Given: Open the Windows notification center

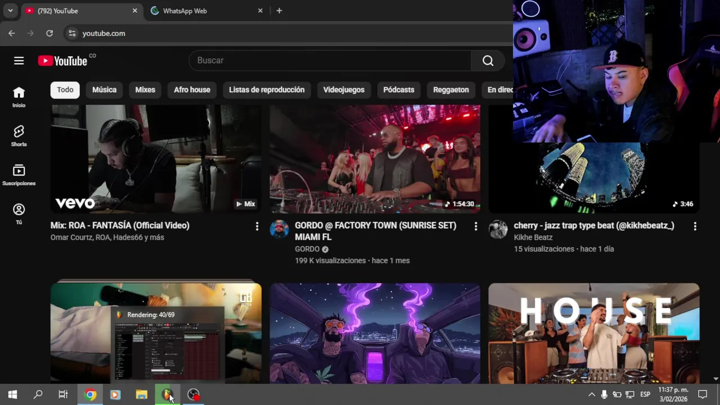Looking at the screenshot, I should pos(703,395).
